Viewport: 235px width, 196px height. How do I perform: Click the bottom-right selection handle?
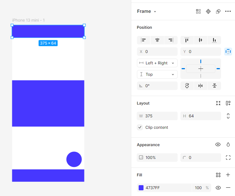pos(84,37)
